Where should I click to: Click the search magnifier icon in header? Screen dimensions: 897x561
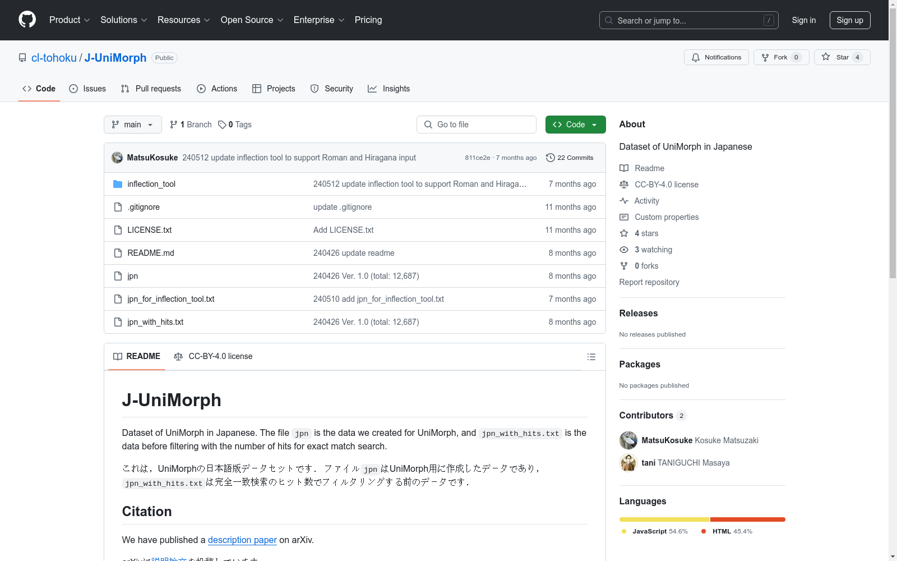click(x=609, y=20)
